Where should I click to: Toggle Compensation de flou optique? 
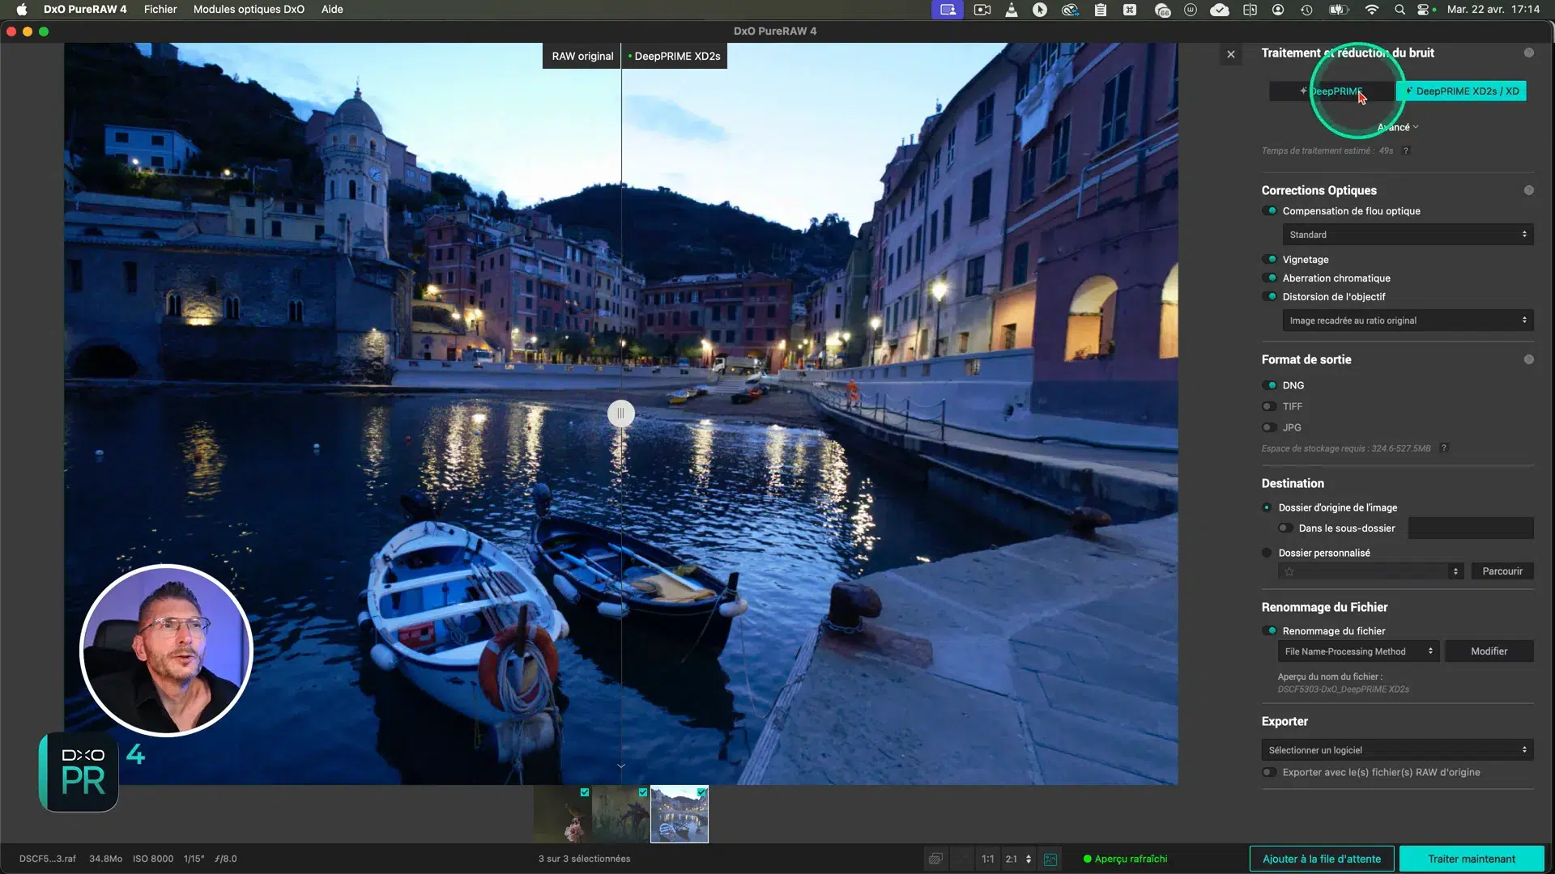pyautogui.click(x=1269, y=210)
